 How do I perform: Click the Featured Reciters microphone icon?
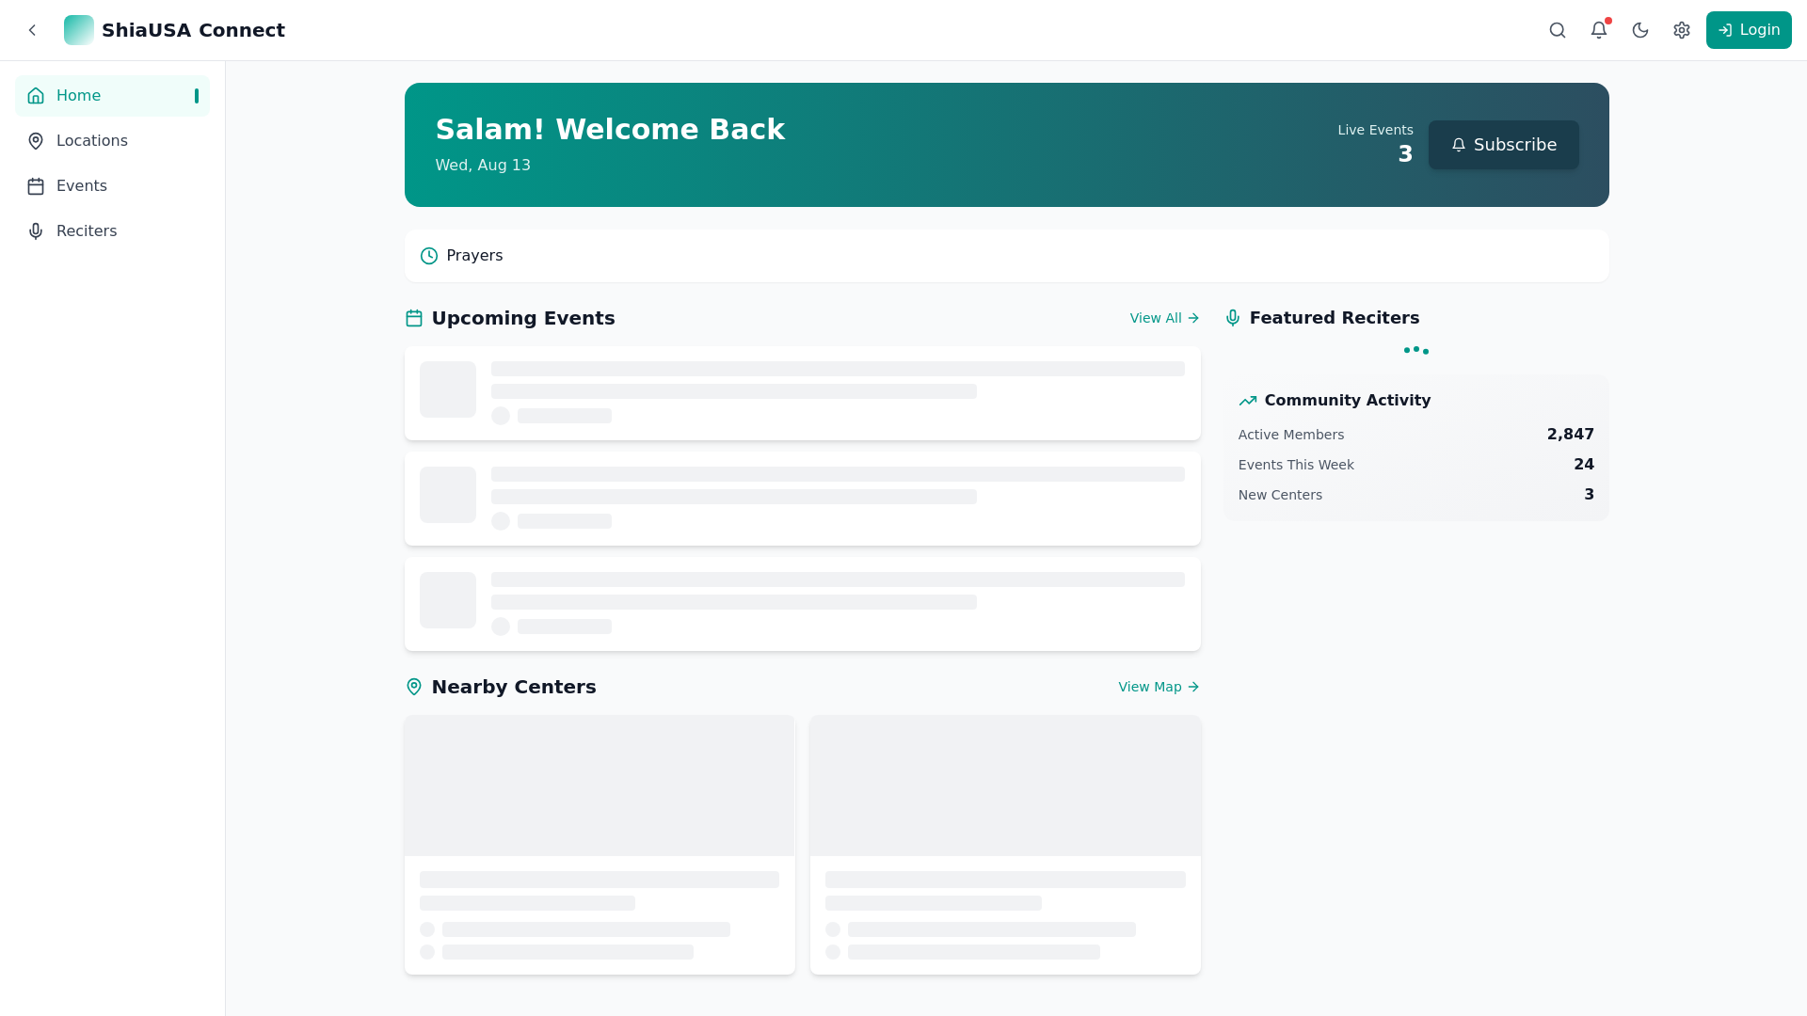pyautogui.click(x=1233, y=318)
